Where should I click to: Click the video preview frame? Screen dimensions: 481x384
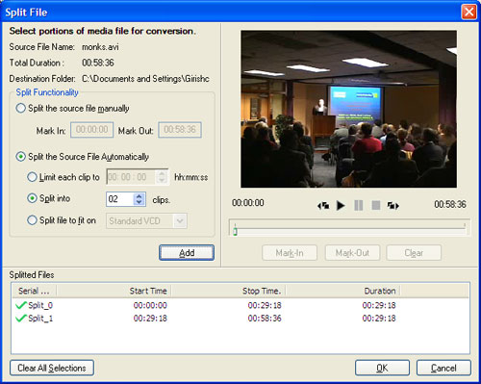(349, 109)
